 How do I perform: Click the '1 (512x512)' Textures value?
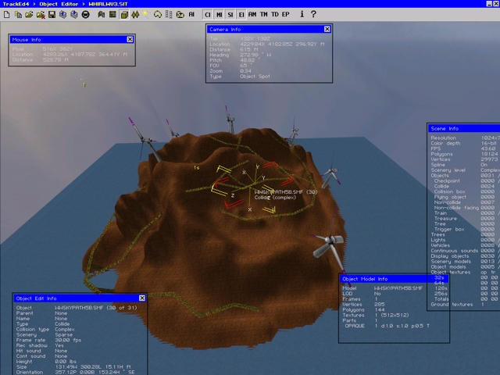point(392,315)
